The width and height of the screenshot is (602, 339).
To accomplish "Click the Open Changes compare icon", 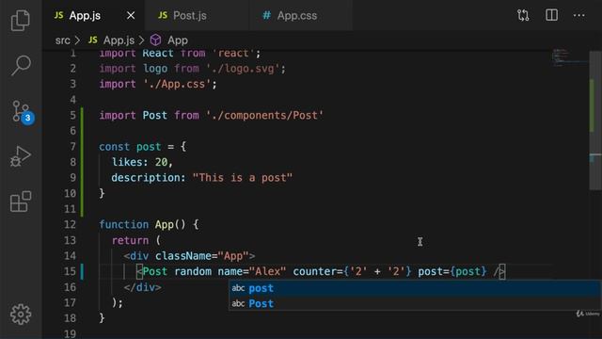I will (523, 15).
